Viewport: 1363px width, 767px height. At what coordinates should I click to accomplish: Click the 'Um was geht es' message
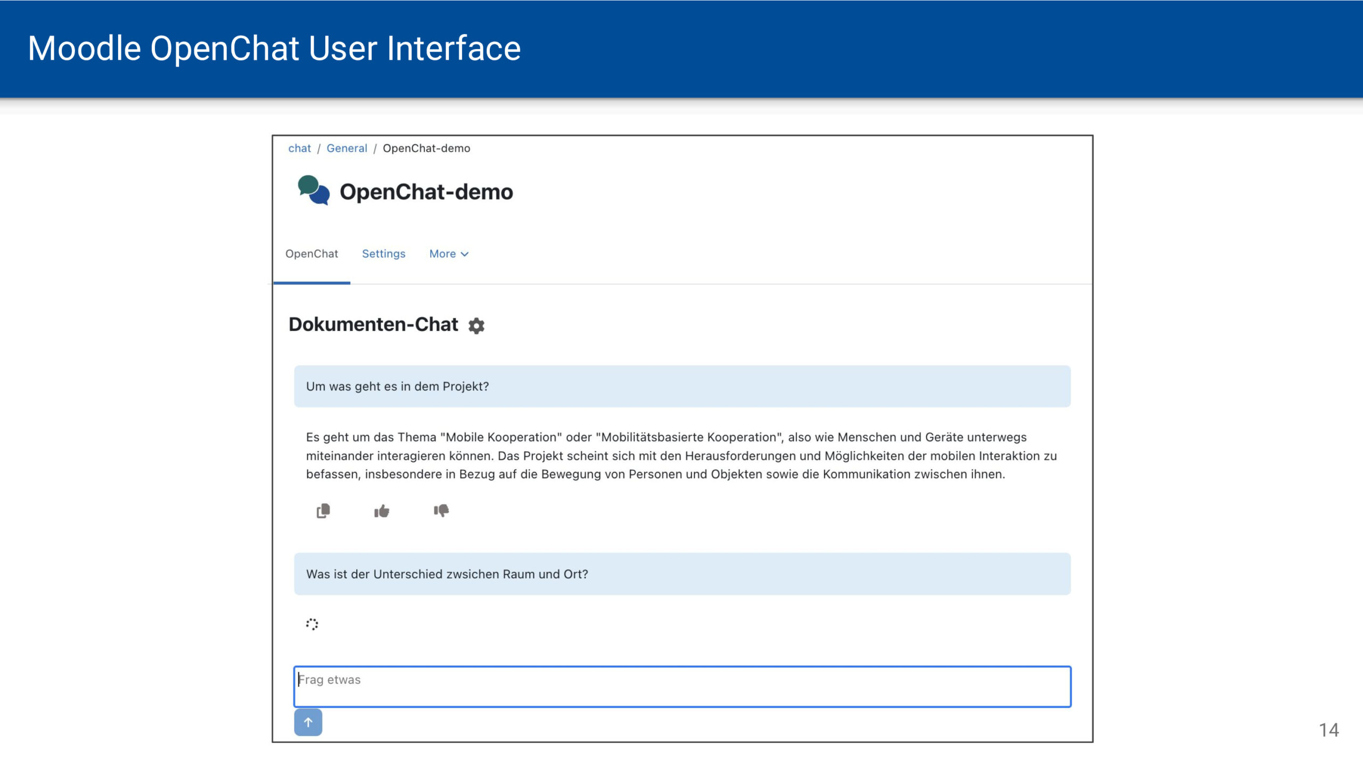coord(397,387)
